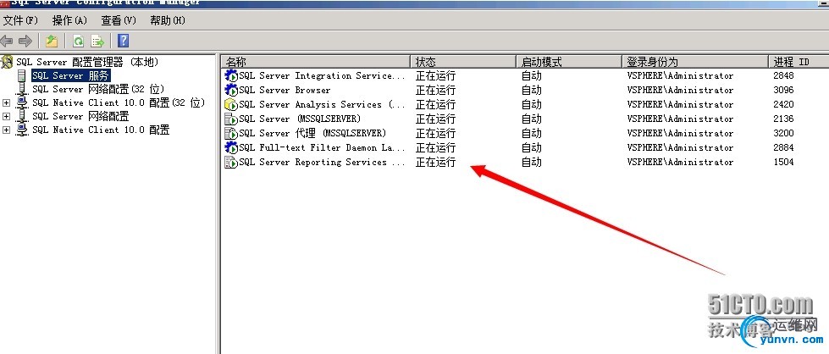
Task: Click the Back arrow toolbar button
Action: click(x=7, y=41)
